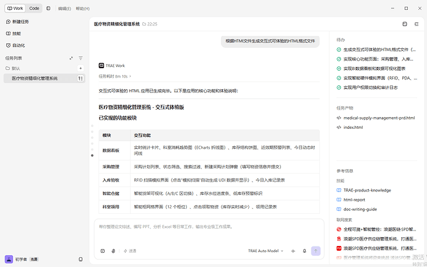Click the folder icon next to 22:25
The height and width of the screenshot is (267, 427).
point(144,24)
